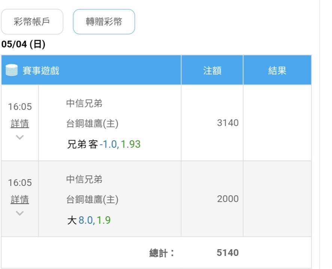Viewport: 332px width, 269px height.
Task: Expand chevron under first 詳情 link
Action: pyautogui.click(x=20, y=137)
